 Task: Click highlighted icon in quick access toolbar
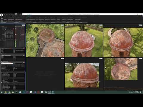coord(16,14)
